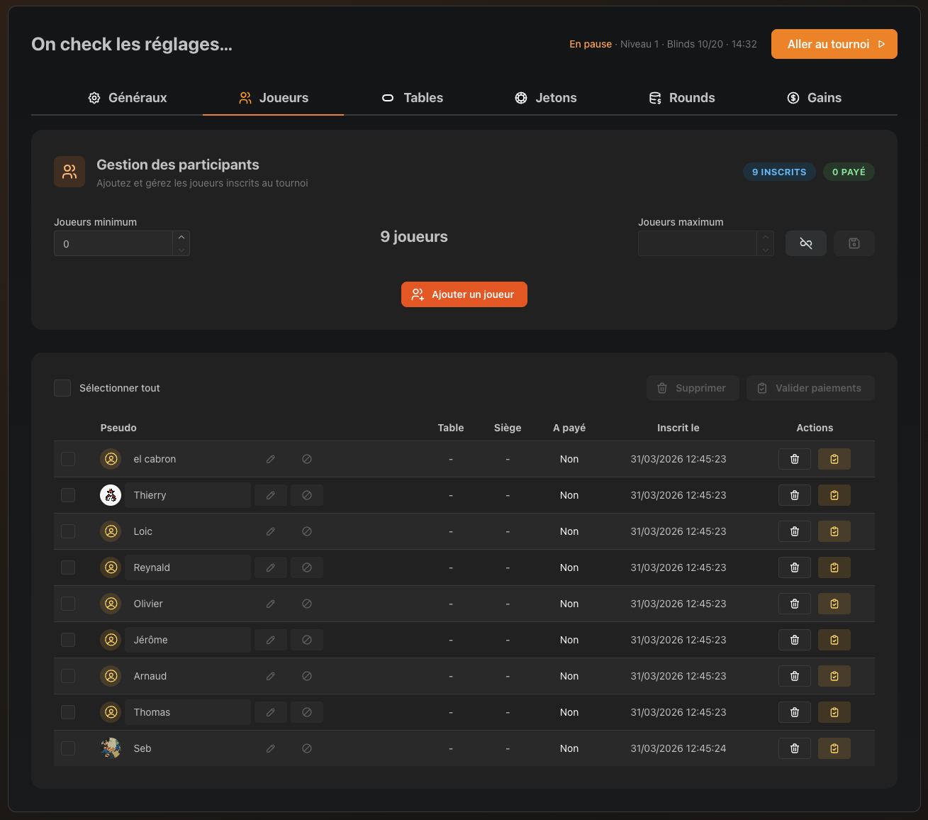
Task: Remove Reynald with his trash icon
Action: [x=794, y=567]
